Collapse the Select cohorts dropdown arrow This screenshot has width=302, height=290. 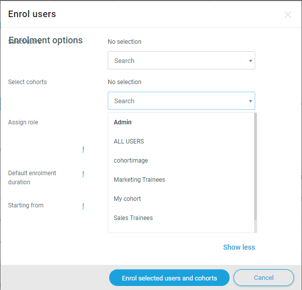click(250, 101)
